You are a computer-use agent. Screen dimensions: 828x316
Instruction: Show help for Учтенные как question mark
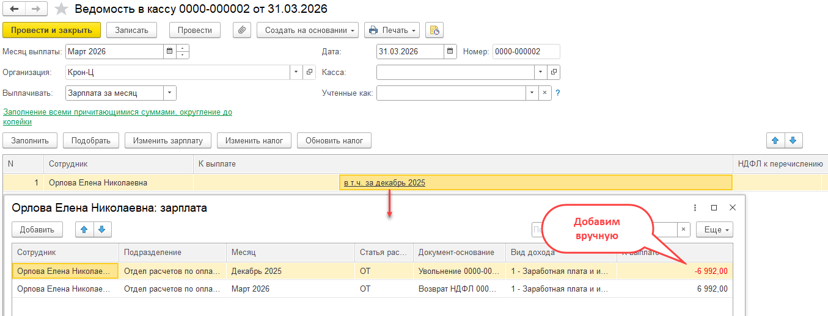pyautogui.click(x=557, y=93)
